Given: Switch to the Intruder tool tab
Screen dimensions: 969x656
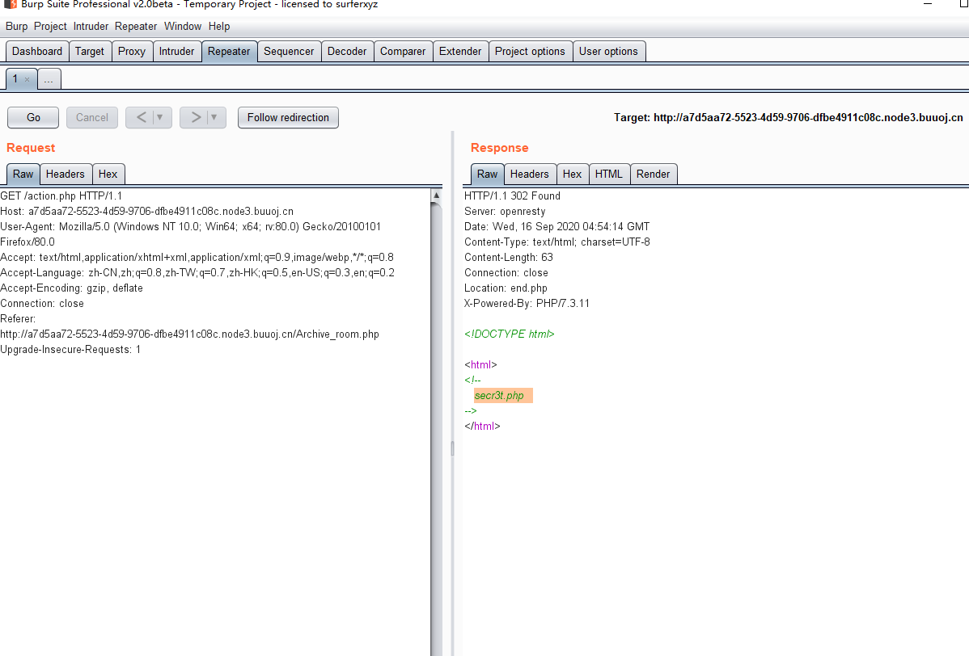Looking at the screenshot, I should pyautogui.click(x=177, y=51).
